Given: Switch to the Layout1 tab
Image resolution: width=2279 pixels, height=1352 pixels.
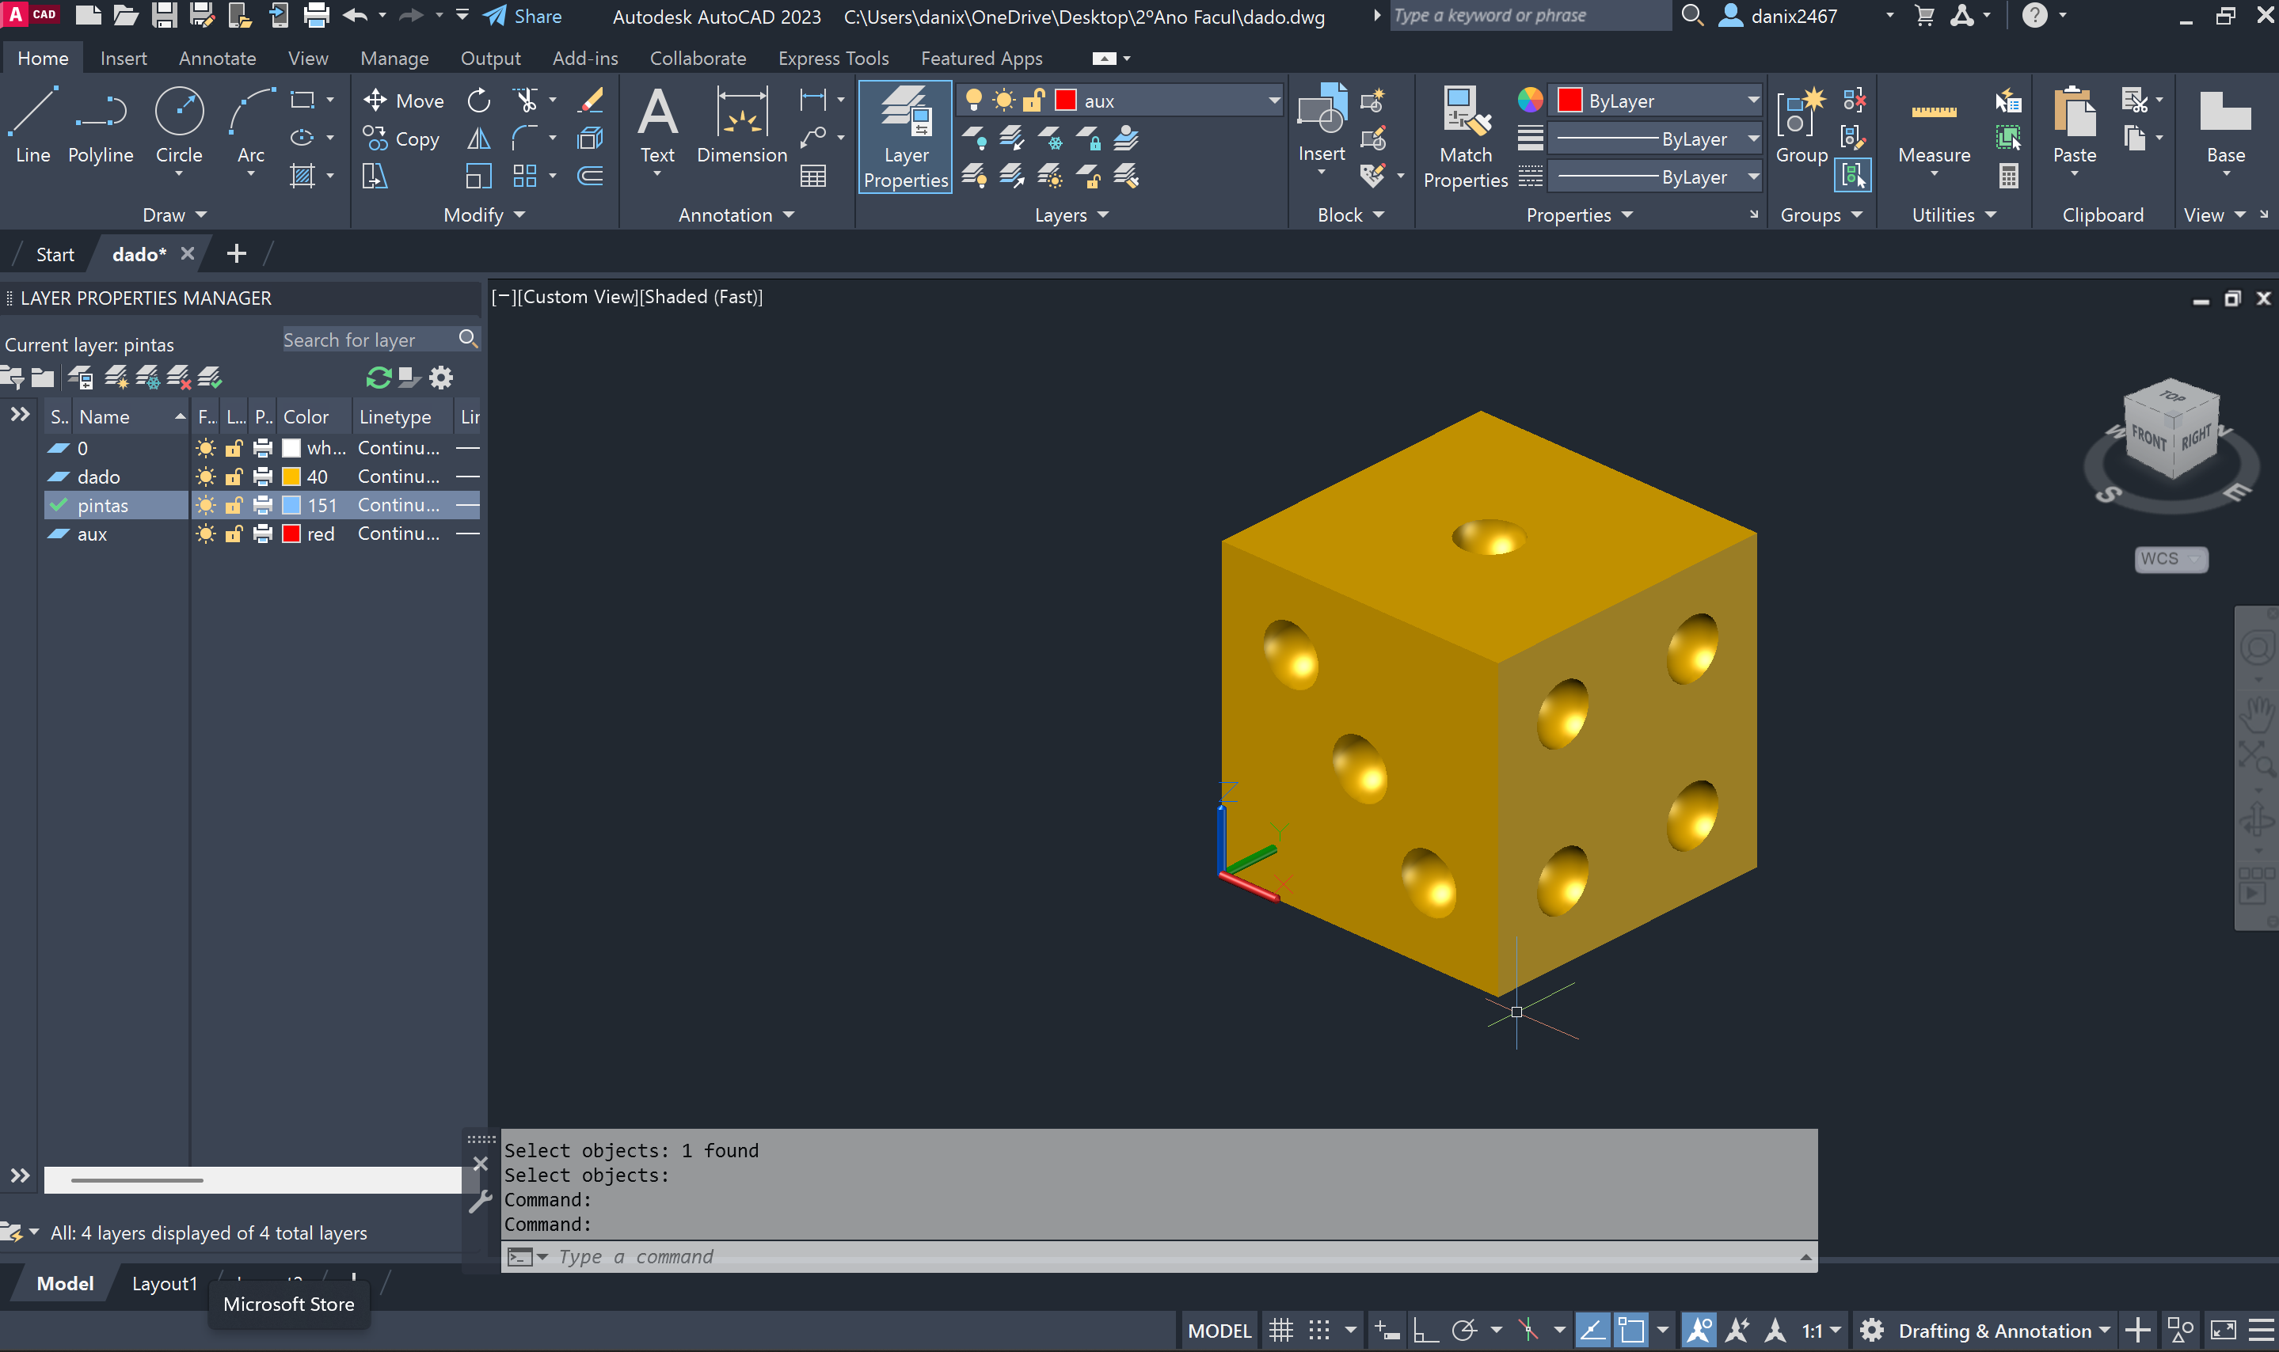Looking at the screenshot, I should (164, 1283).
